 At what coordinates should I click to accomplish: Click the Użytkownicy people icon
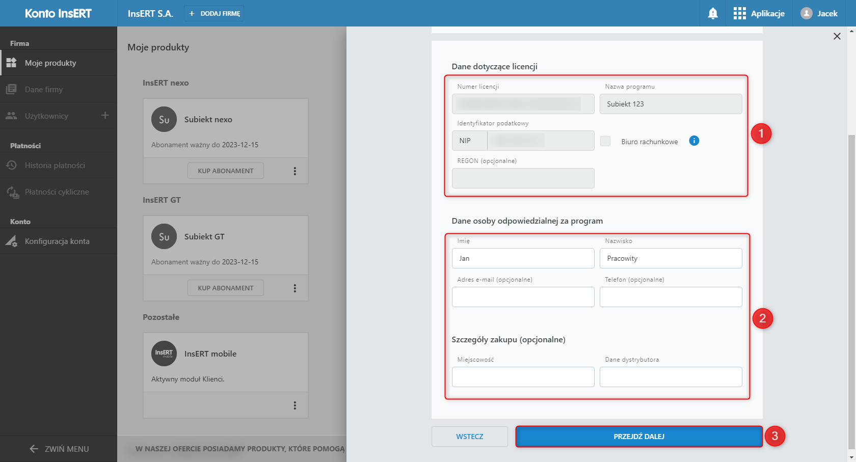coord(11,116)
